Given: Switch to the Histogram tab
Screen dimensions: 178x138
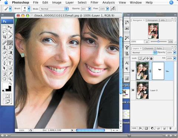Looking at the screenshot, I should click(x=152, y=20).
